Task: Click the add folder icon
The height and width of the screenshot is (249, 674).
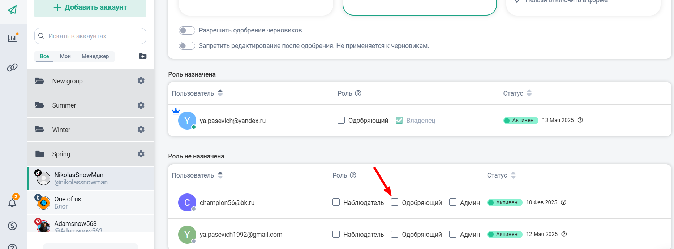Action: point(143,56)
